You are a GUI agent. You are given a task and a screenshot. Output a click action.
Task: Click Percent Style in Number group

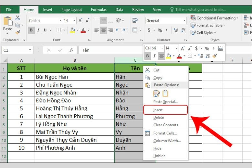(160, 30)
